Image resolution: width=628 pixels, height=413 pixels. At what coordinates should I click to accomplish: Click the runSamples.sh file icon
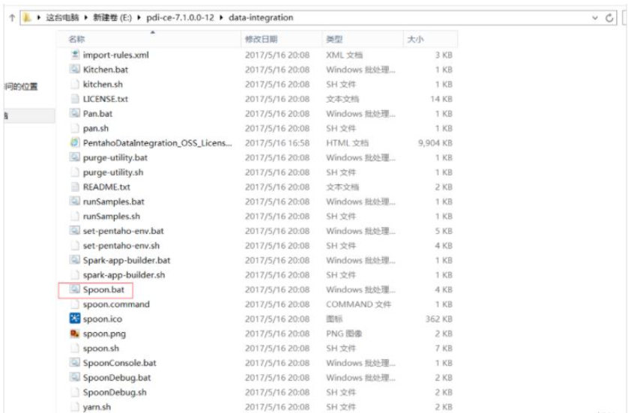75,216
